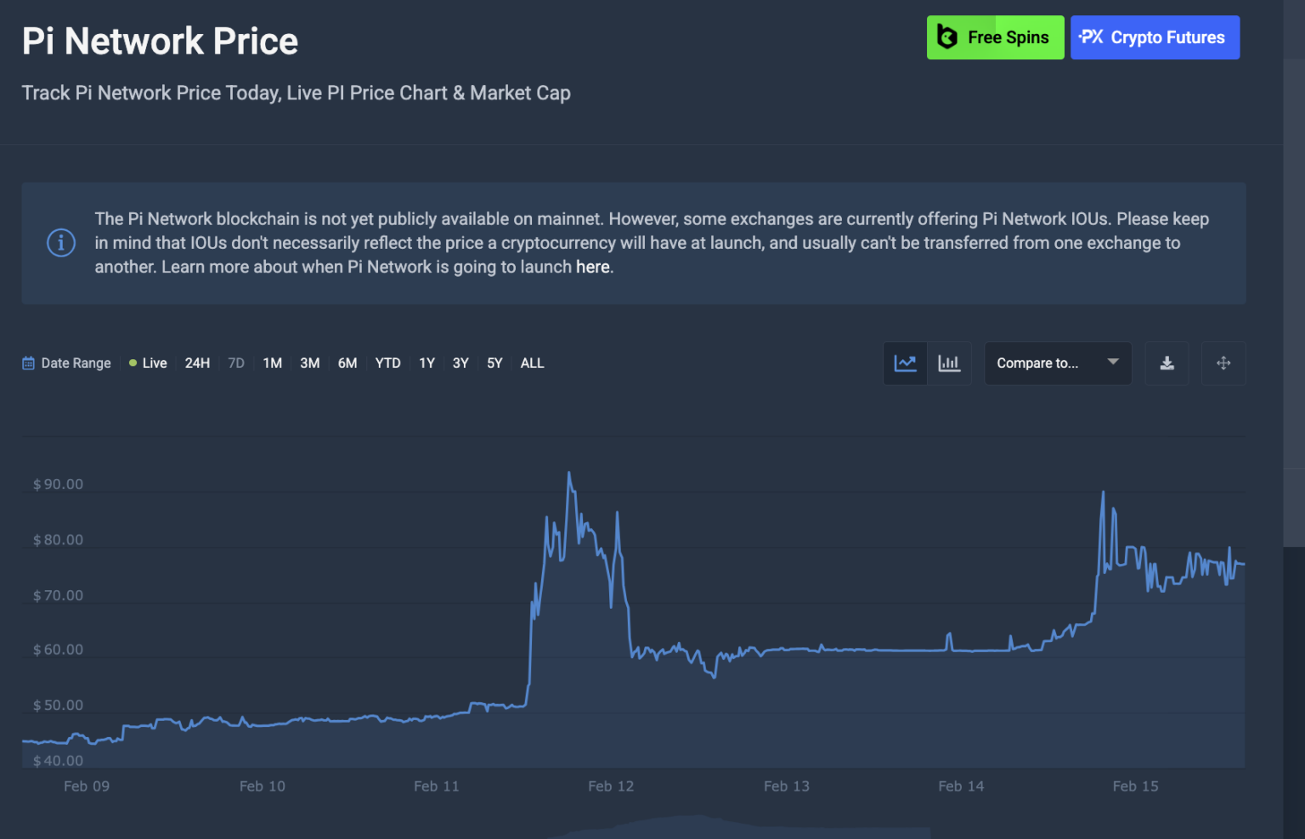
Task: Activate the pan/move chart tool
Action: 1223,363
